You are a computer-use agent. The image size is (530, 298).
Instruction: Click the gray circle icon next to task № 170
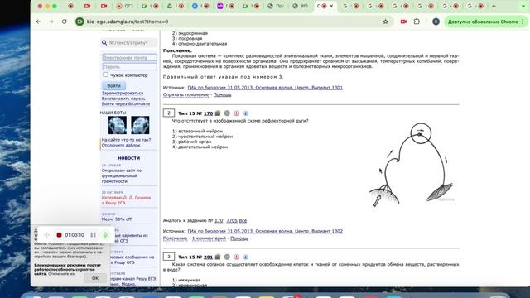coord(227,113)
